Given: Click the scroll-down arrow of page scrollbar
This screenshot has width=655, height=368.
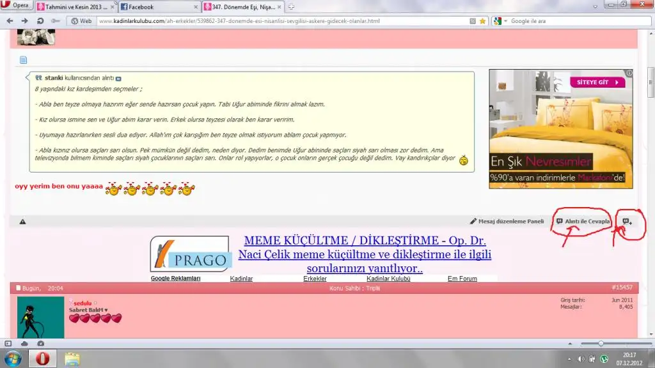Looking at the screenshot, I should 651,334.
